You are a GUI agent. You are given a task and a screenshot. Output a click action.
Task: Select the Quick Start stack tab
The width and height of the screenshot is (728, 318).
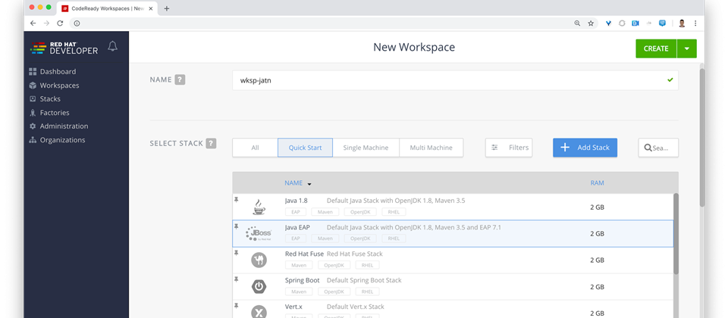pyautogui.click(x=305, y=148)
